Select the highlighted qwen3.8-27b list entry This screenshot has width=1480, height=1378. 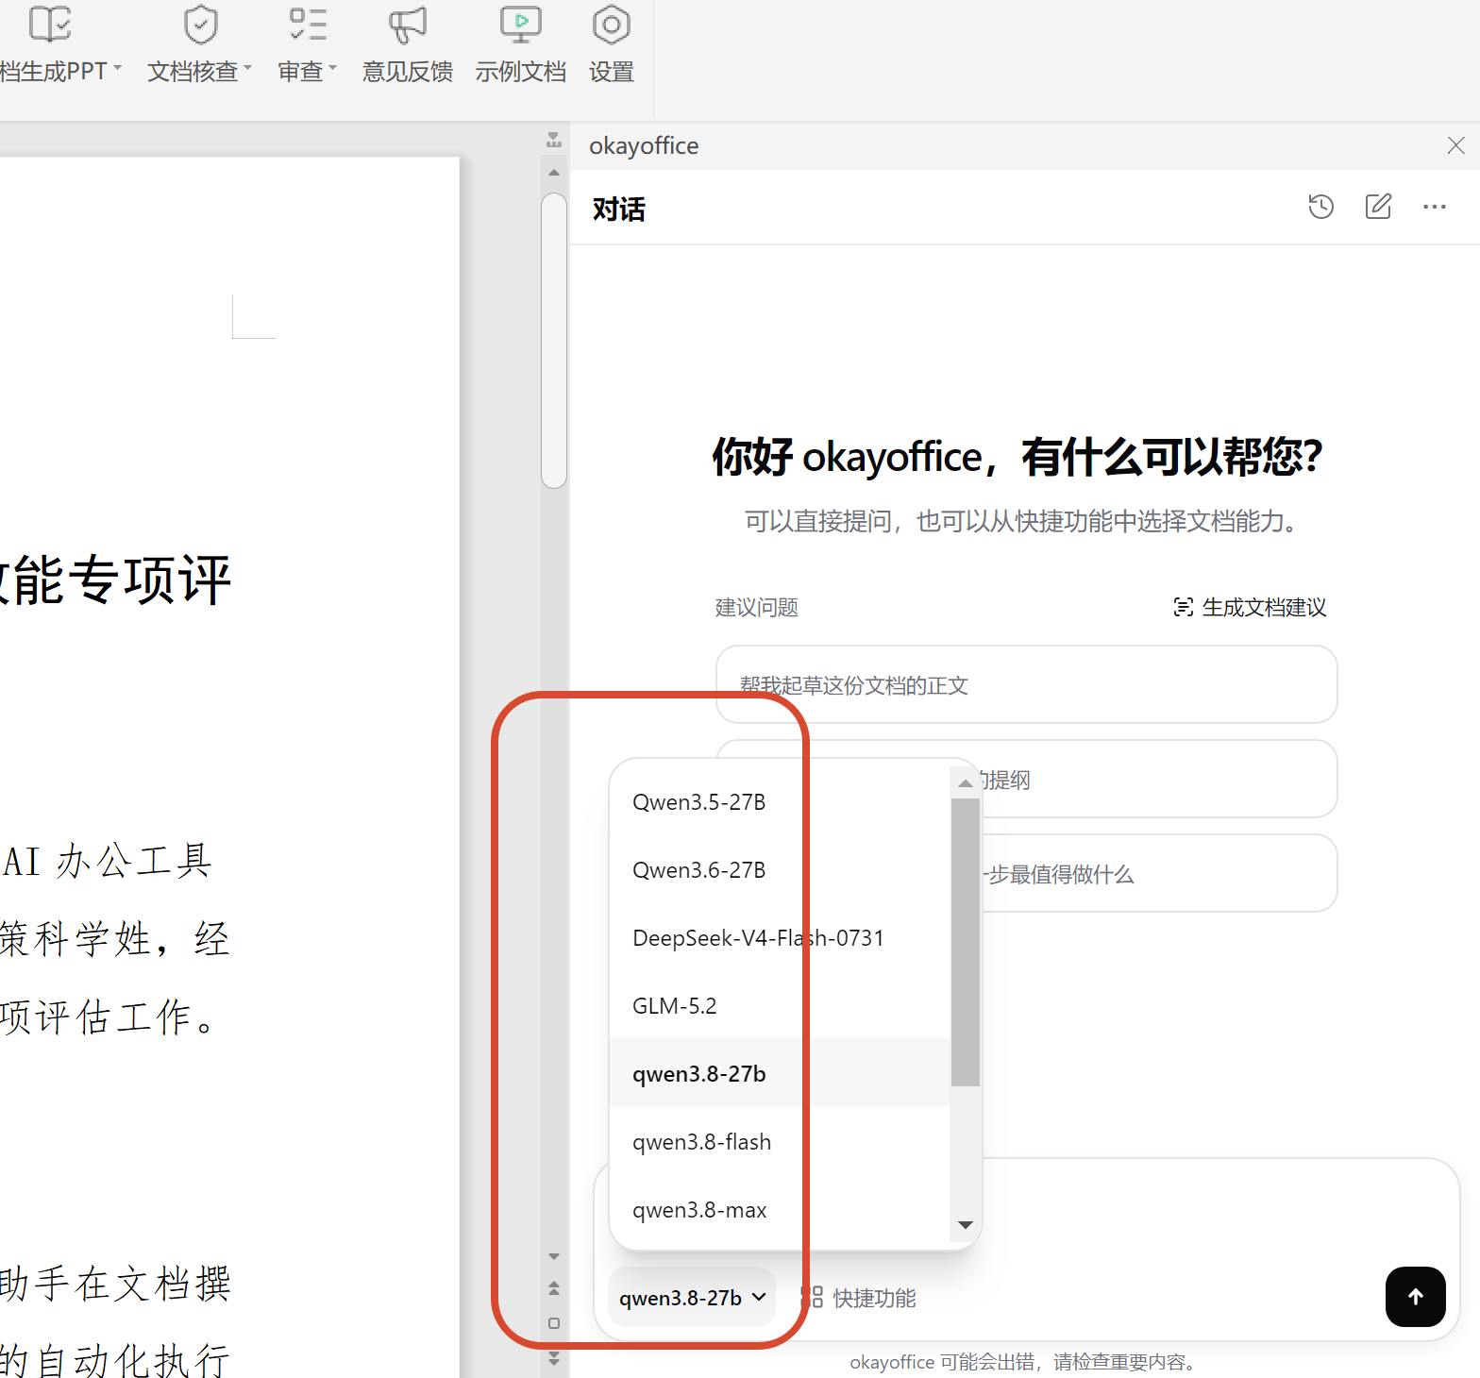pos(780,1074)
